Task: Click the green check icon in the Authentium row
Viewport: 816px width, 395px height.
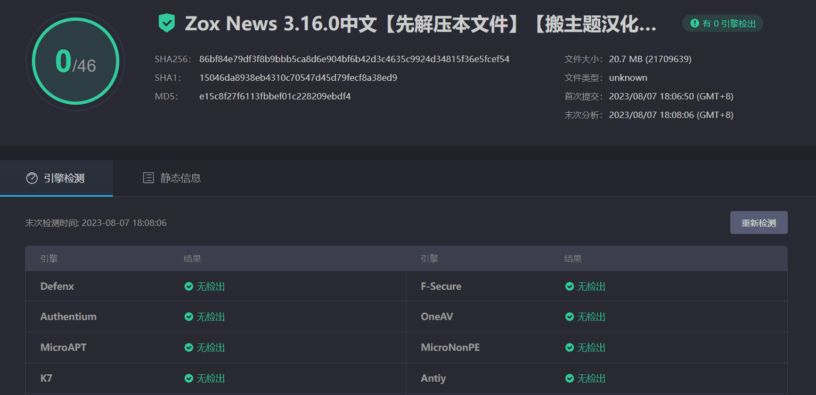Action: coord(189,317)
